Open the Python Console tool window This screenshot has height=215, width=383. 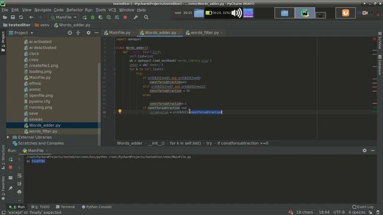[x=97, y=207]
